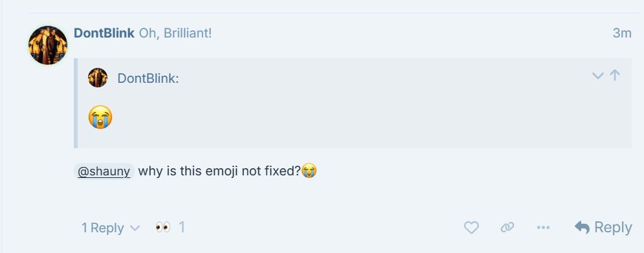This screenshot has height=253, width=644.
Task: Jump to quoted post using up arrow
Action: pos(615,75)
